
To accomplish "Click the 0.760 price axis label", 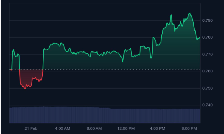I will (208, 71).
